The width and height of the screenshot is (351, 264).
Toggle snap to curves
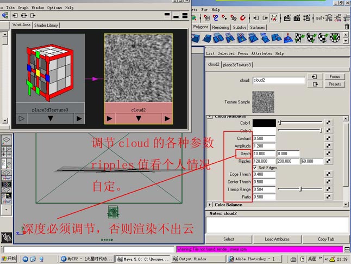pos(216,18)
